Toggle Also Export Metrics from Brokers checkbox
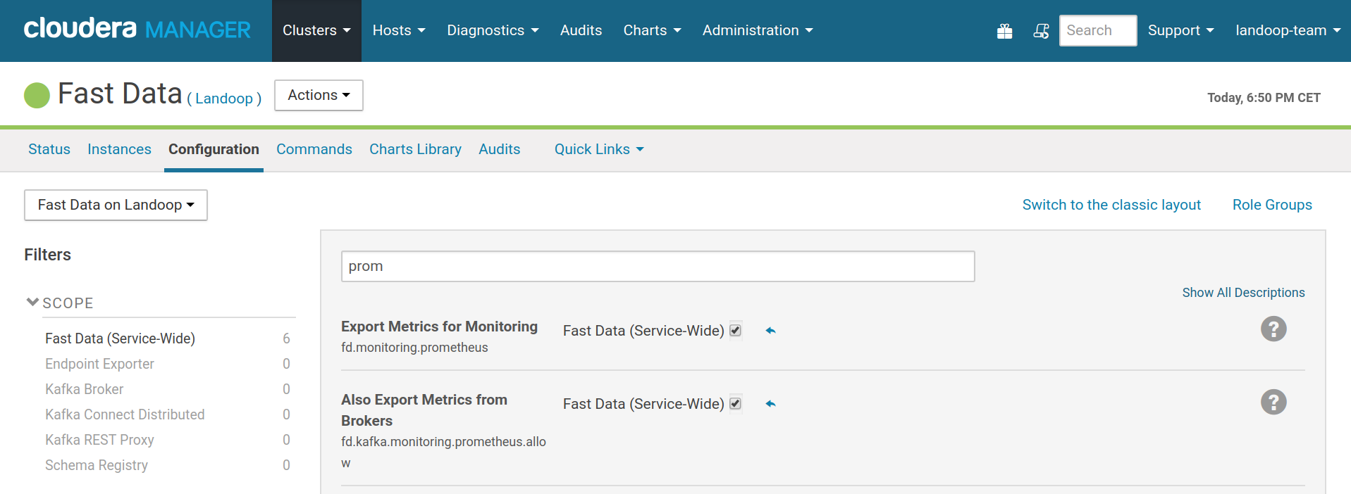This screenshot has height=494, width=1351. tap(735, 403)
